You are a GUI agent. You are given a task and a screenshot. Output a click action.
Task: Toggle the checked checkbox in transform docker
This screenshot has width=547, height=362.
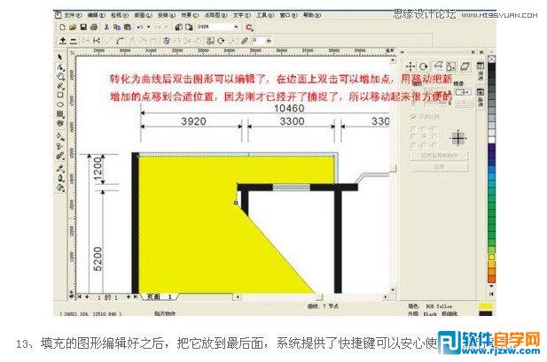point(414,117)
